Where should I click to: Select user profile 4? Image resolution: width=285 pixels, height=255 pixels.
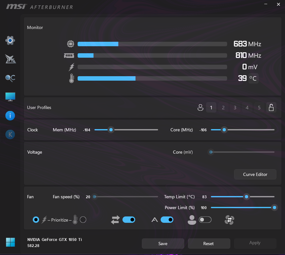tap(247, 107)
